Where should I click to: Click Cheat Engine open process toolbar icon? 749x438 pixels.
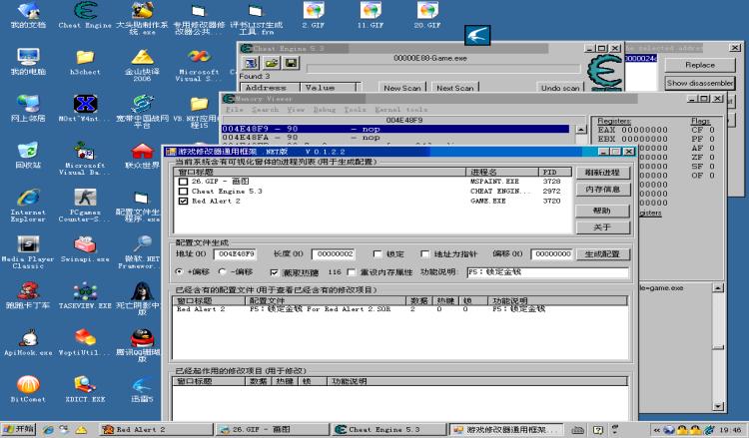pyautogui.click(x=251, y=63)
